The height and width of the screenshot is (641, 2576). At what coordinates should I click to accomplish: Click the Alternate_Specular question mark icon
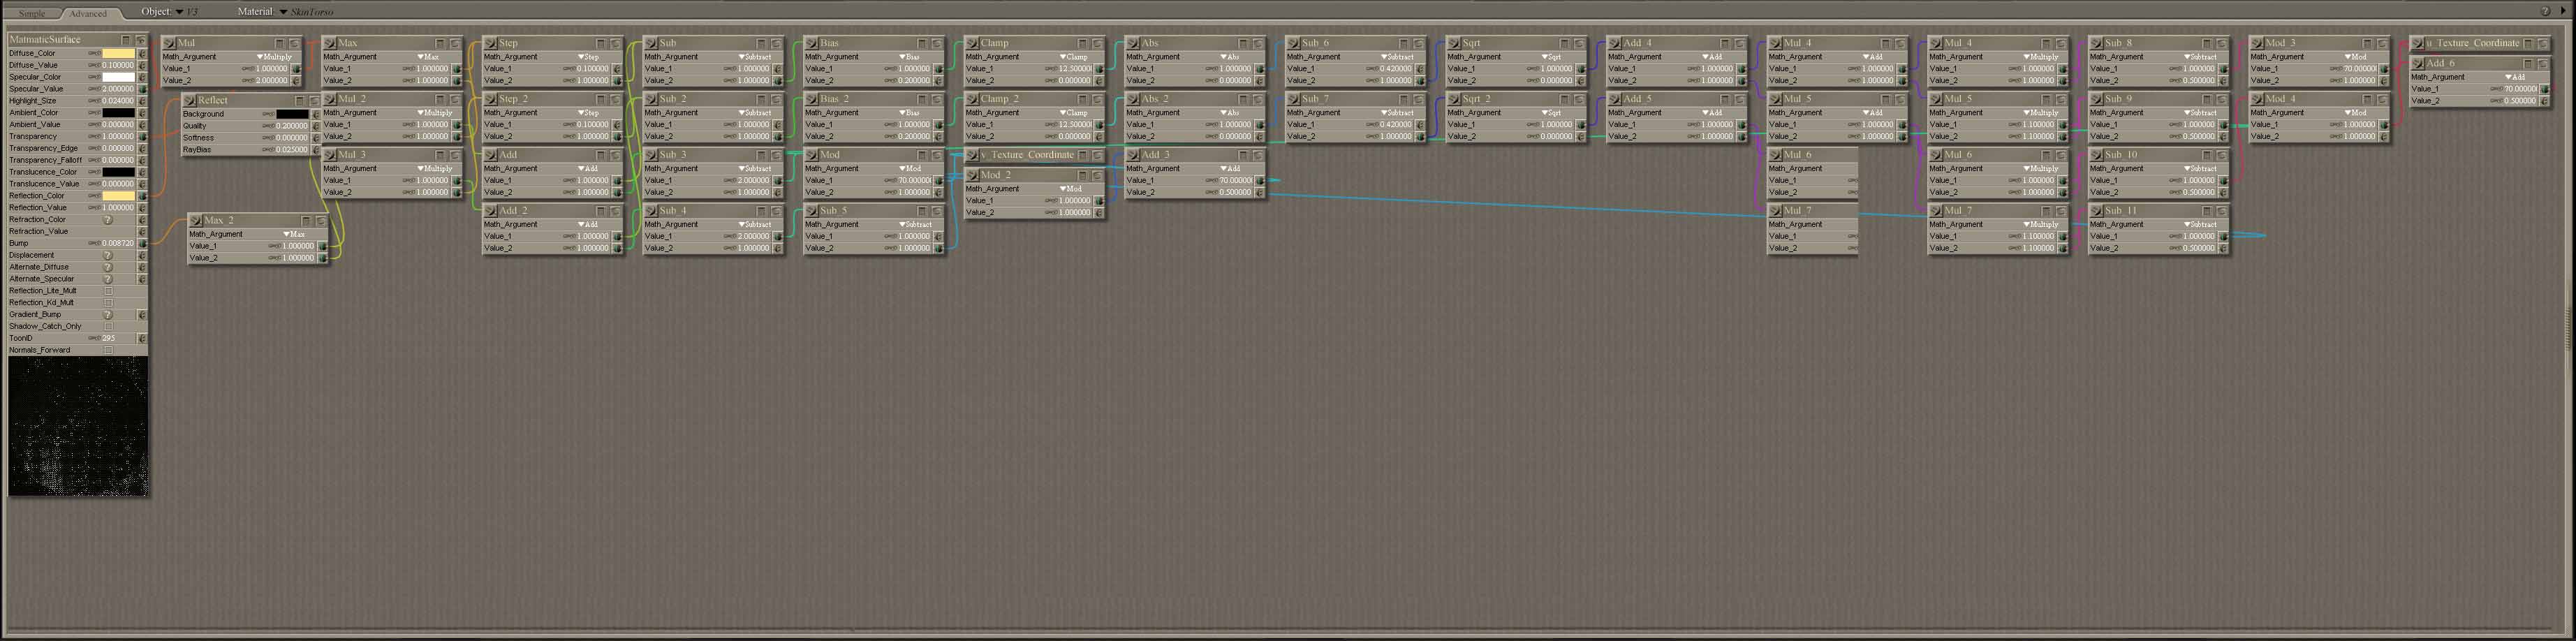[x=108, y=280]
